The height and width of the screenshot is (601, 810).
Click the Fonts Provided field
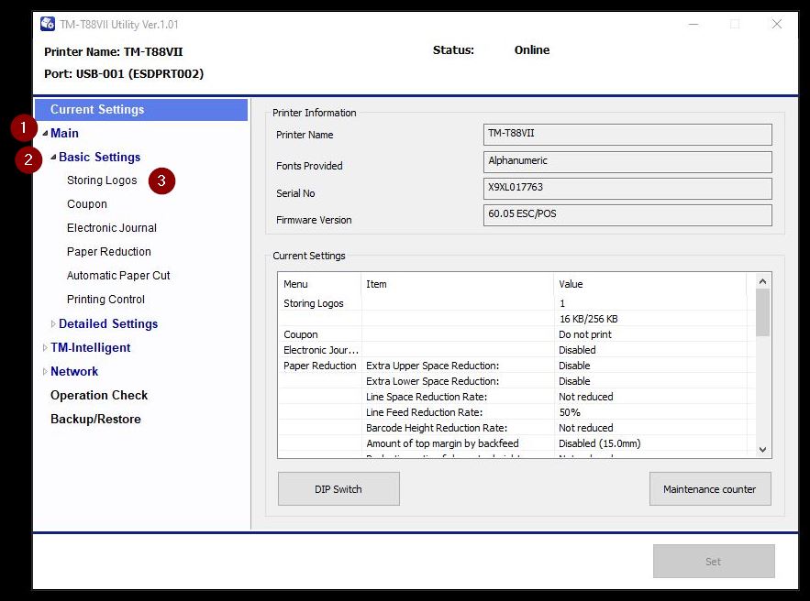tap(627, 161)
